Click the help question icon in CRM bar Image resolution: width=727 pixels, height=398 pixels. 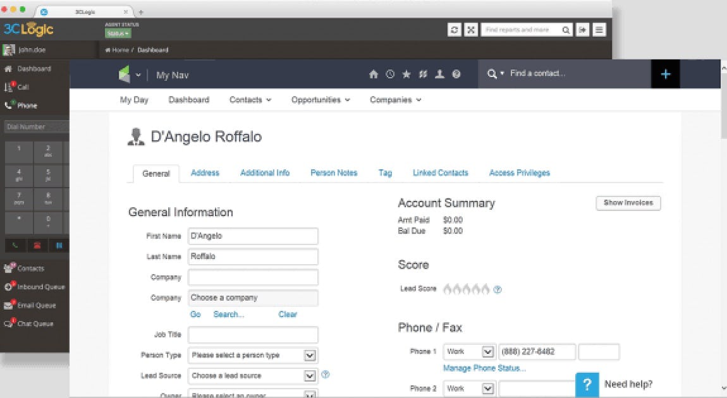[x=456, y=74]
